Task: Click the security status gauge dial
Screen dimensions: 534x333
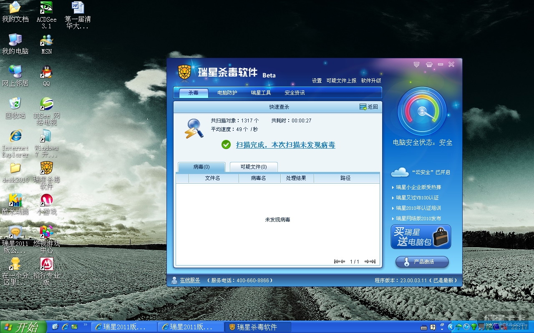Action: coord(422,111)
